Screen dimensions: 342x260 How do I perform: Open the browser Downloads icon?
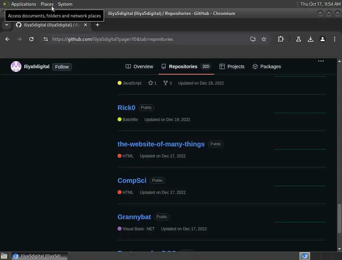[x=311, y=39]
